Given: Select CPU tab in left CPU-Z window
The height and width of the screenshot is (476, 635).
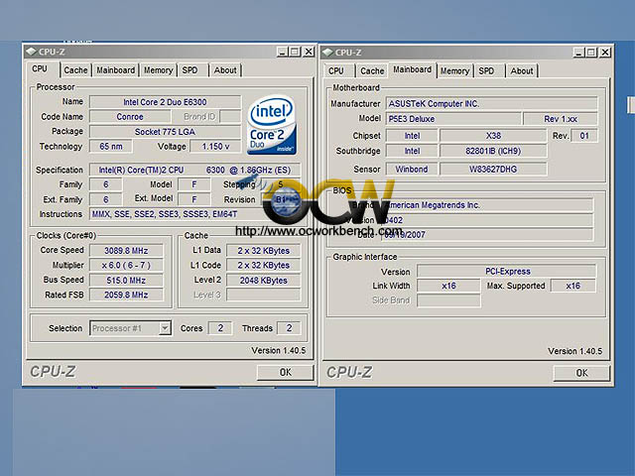Looking at the screenshot, I should (x=40, y=68).
